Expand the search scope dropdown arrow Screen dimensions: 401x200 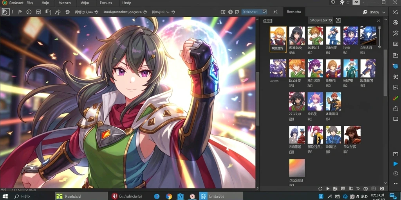(384, 12)
